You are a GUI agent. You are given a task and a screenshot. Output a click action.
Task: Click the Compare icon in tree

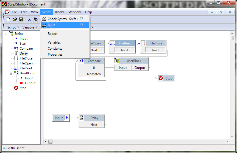click(x=16, y=48)
